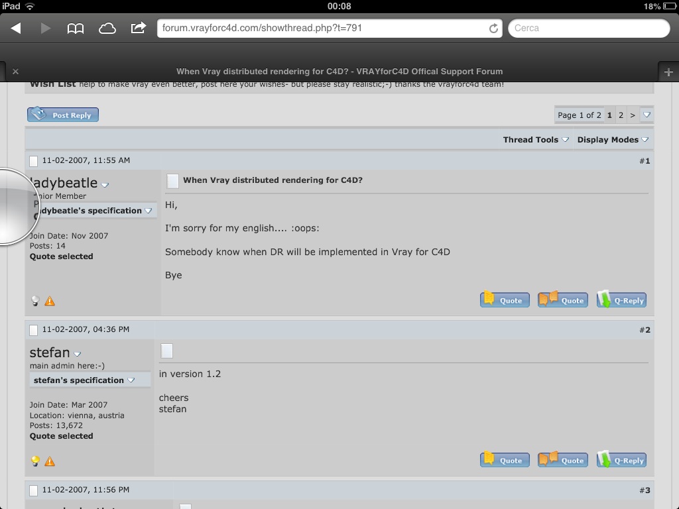679x509 pixels.
Task: Tap the Safari back arrow
Action: 16,28
